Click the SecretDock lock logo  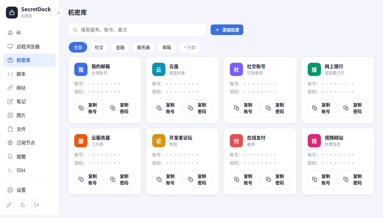pos(12,13)
